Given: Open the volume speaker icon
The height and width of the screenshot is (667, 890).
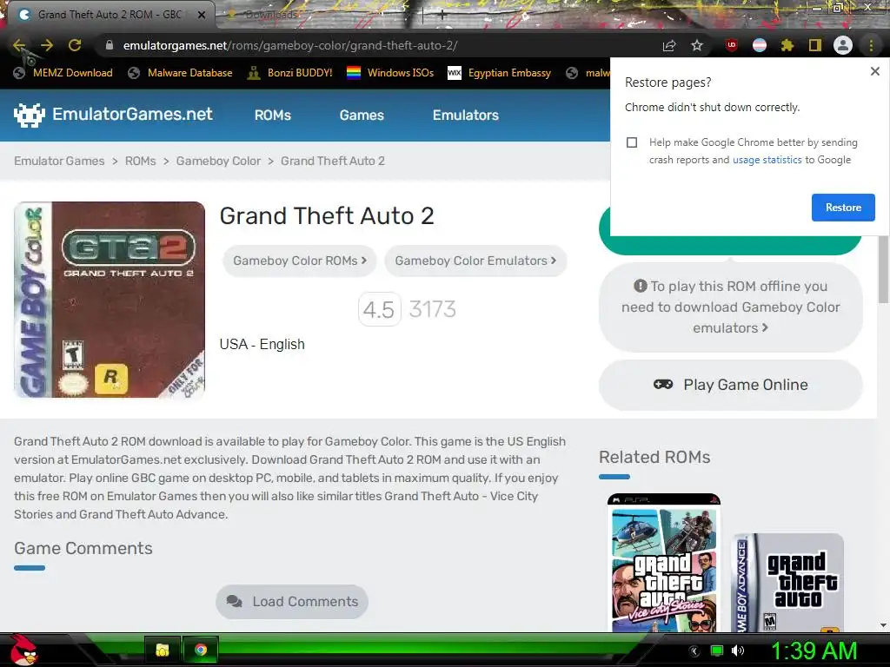Looking at the screenshot, I should 738,651.
